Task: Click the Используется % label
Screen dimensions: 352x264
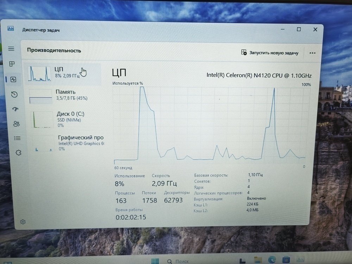Action: click(x=127, y=83)
